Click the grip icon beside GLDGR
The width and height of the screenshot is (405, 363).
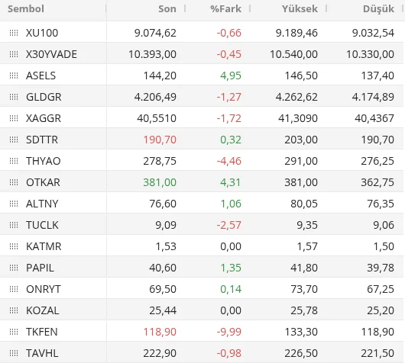(14, 97)
